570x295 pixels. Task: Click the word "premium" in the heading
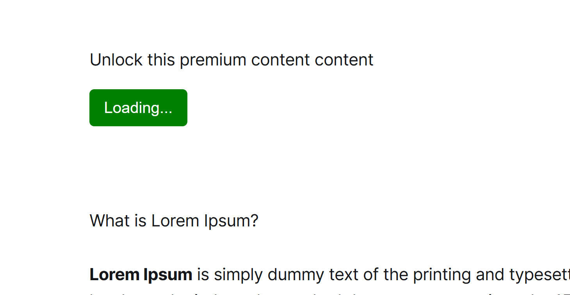click(x=213, y=60)
